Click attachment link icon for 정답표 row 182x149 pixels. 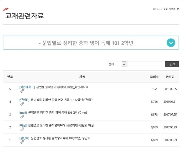coord(22,142)
